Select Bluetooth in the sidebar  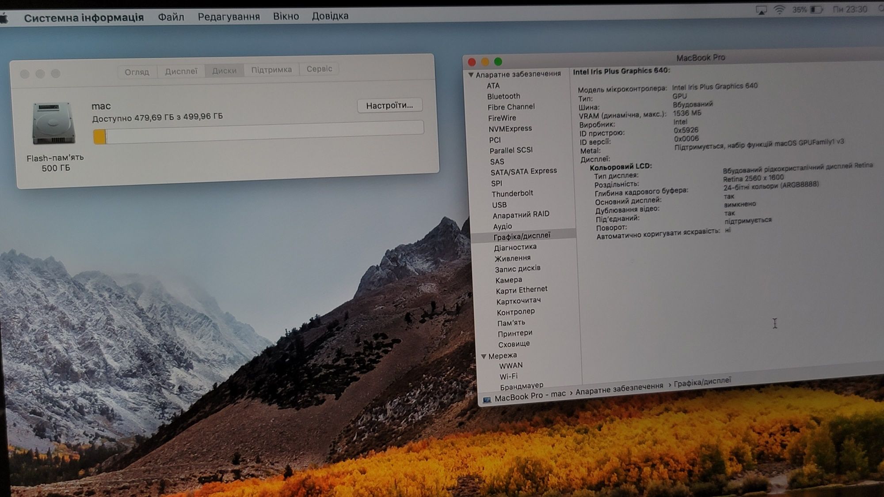(503, 96)
